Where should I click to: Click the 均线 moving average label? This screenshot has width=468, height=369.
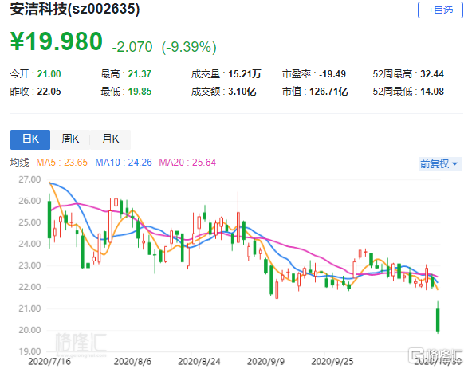pyautogui.click(x=19, y=163)
